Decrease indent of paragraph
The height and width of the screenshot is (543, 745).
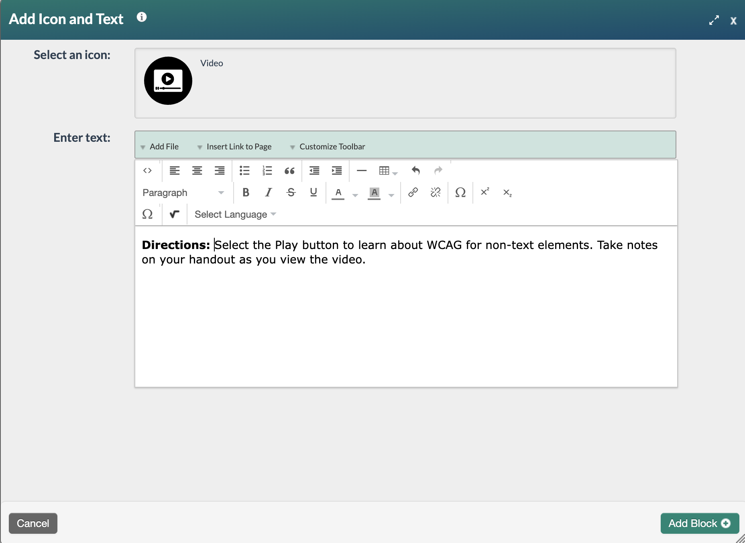[314, 171]
